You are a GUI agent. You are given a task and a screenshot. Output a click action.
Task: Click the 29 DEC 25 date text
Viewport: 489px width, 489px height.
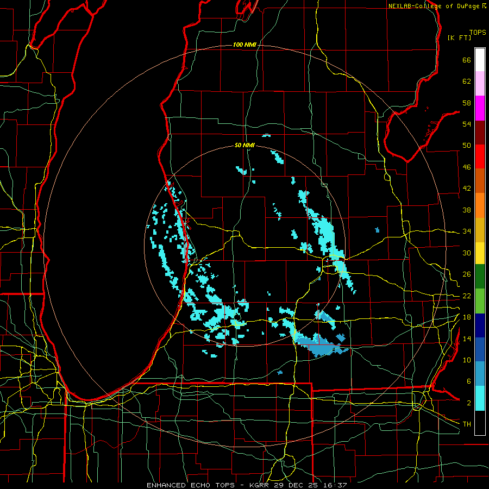296,485
